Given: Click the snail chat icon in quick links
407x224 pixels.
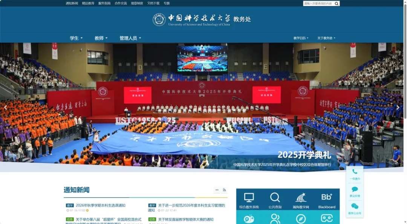Looking at the screenshot, I should 249,219.
